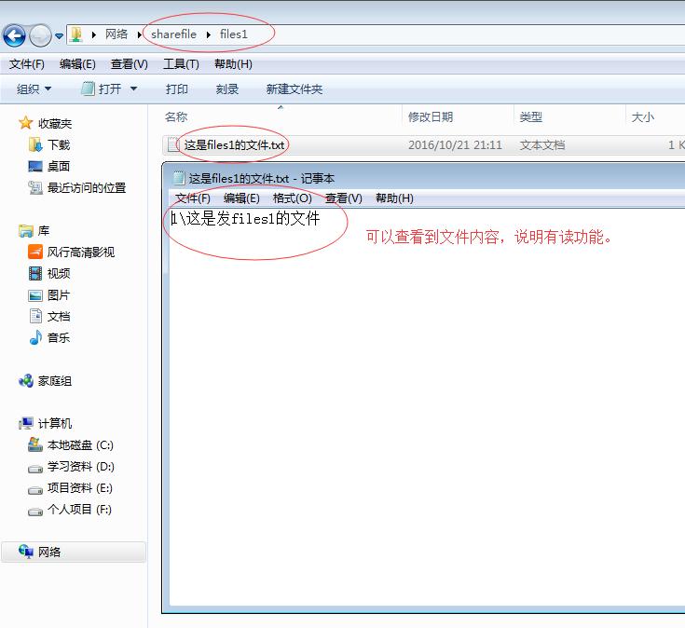685x628 pixels.
Task: Click the 最近访问的位置 icon
Action: pos(35,188)
